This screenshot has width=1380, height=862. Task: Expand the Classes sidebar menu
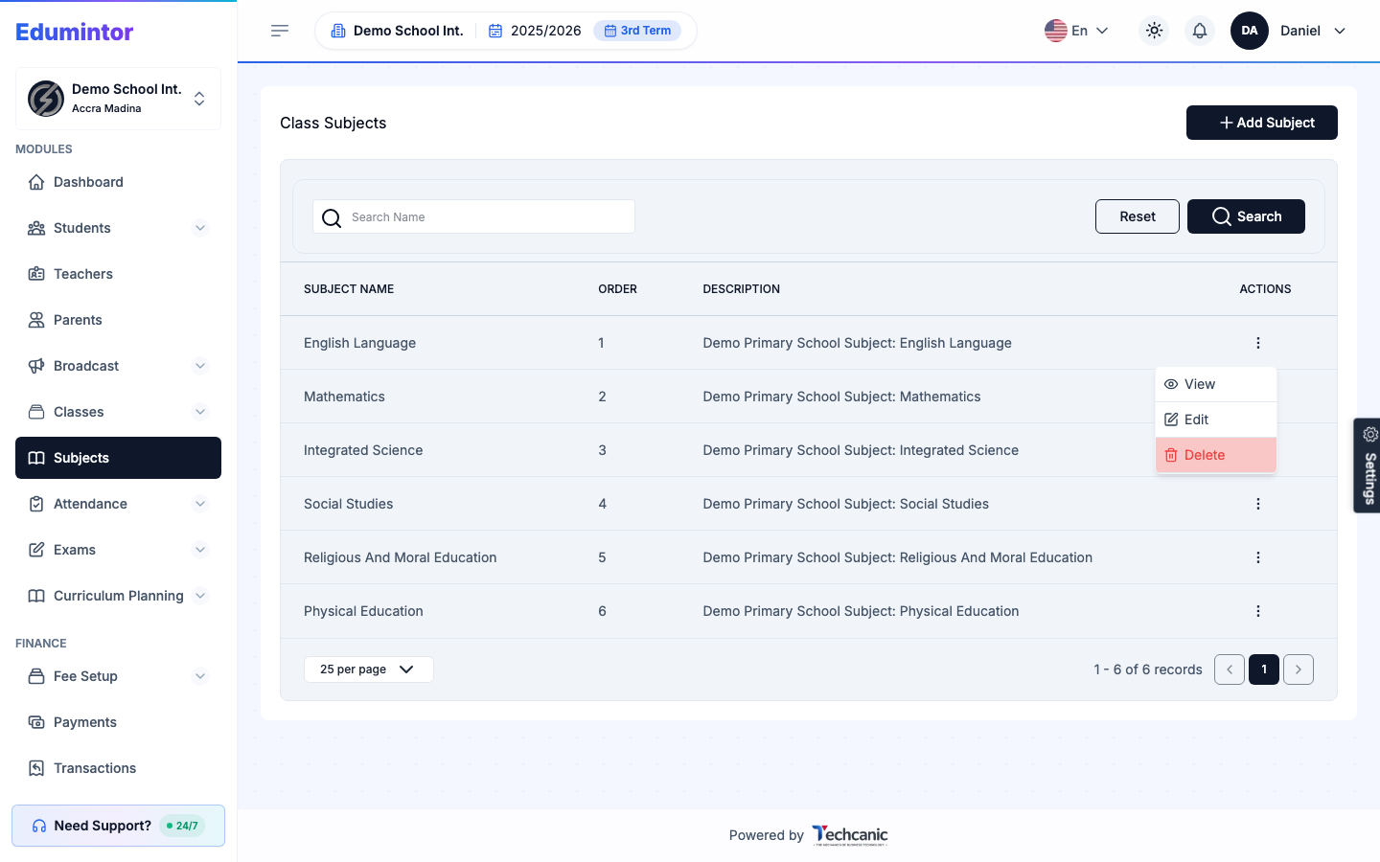[x=200, y=412]
